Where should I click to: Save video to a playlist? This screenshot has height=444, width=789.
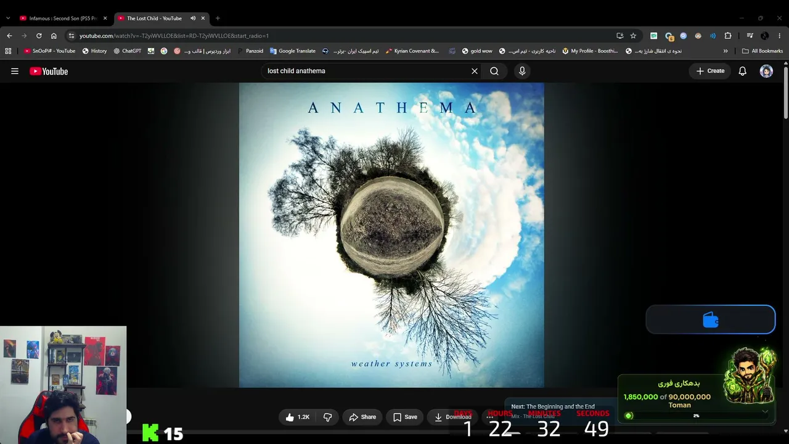[405, 417]
